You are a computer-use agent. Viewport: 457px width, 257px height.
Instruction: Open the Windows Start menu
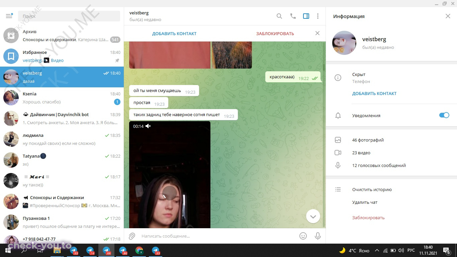click(x=8, y=250)
